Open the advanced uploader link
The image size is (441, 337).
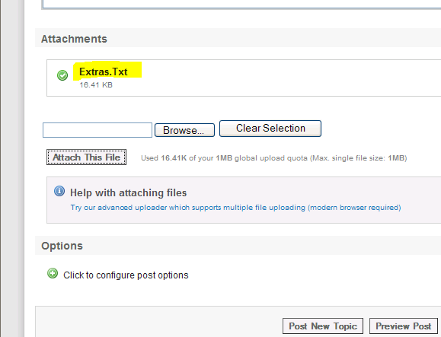tap(235, 208)
